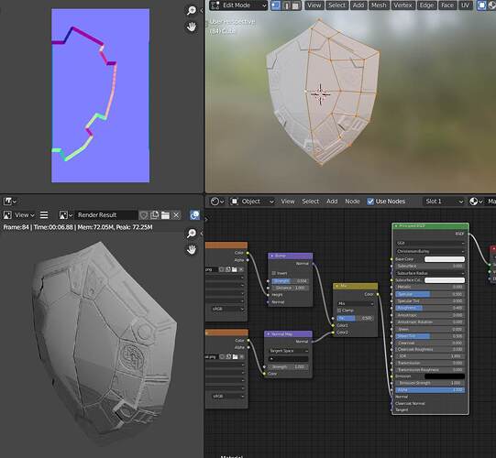Image resolution: width=496 pixels, height=458 pixels.
Task: Collapse the Normal Map node header arrow
Action: (x=269, y=334)
